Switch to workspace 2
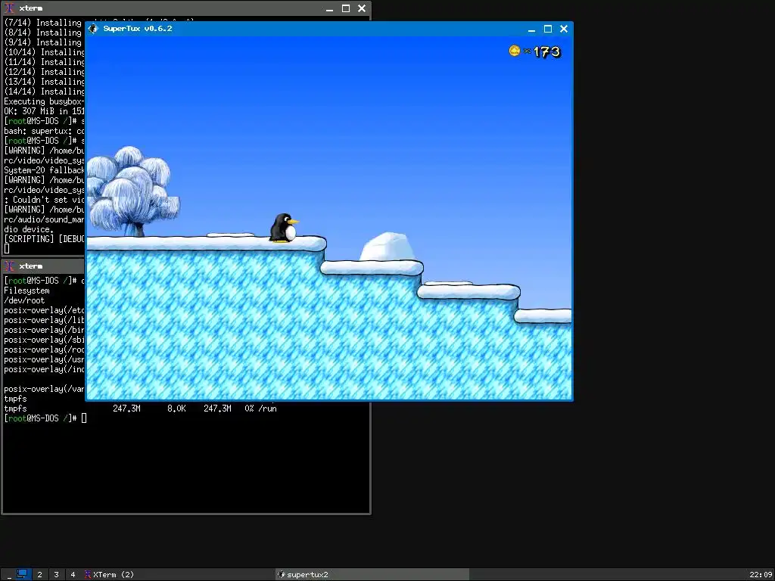Screen dimensions: 775x581 coord(40,575)
